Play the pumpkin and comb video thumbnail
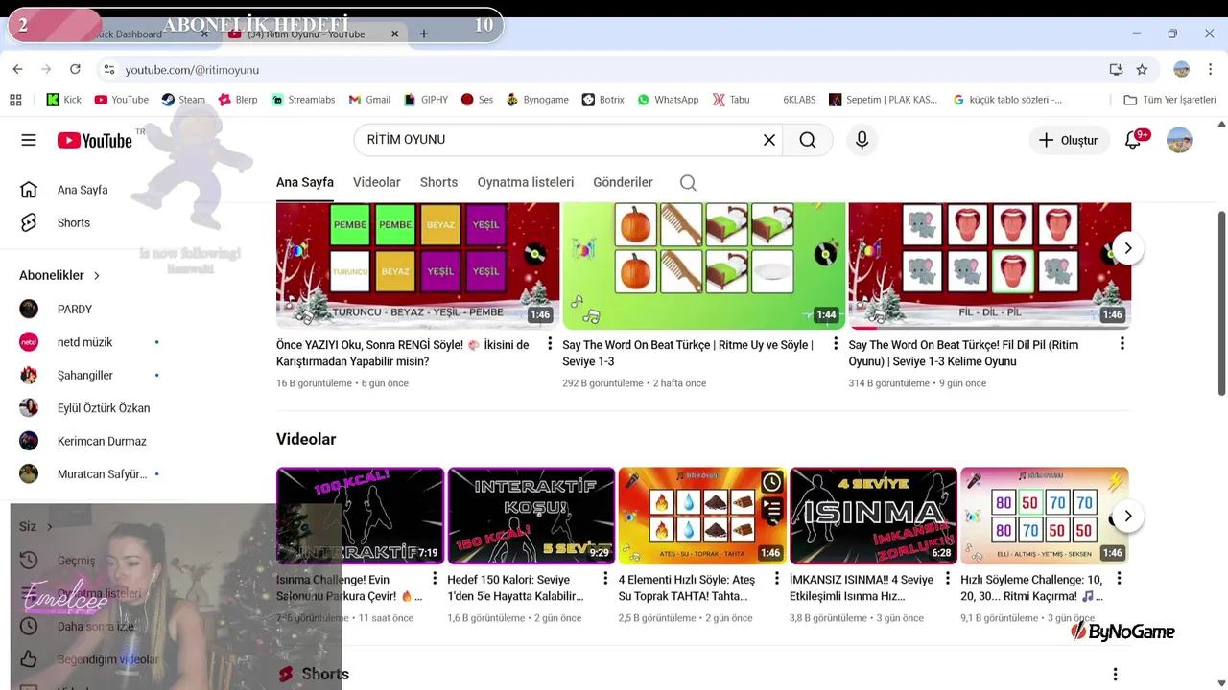 coord(704,265)
